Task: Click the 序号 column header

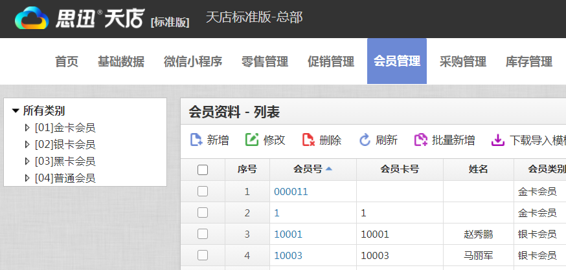Action: pos(247,169)
